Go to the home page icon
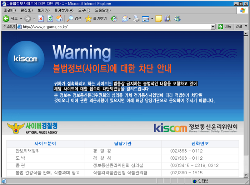The height and width of the screenshot is (185, 250). (x=59, y=19)
